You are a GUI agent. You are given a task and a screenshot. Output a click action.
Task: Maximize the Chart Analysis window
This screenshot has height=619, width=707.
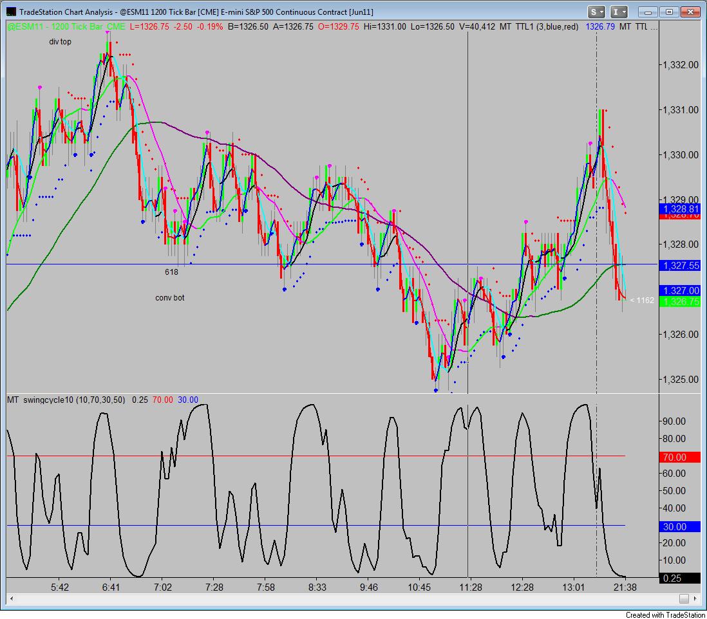[x=669, y=12]
